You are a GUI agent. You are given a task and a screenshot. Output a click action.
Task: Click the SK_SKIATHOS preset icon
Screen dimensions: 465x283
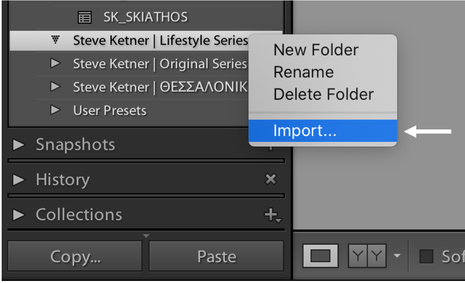(85, 17)
